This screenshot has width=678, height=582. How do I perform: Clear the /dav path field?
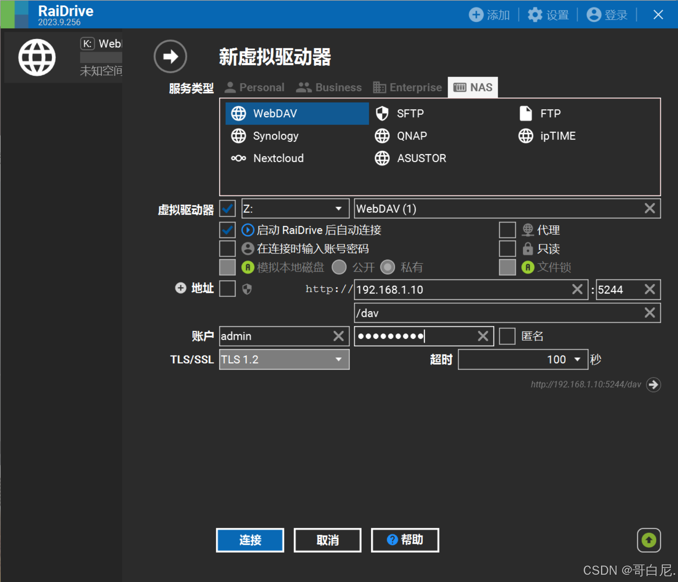coord(649,313)
